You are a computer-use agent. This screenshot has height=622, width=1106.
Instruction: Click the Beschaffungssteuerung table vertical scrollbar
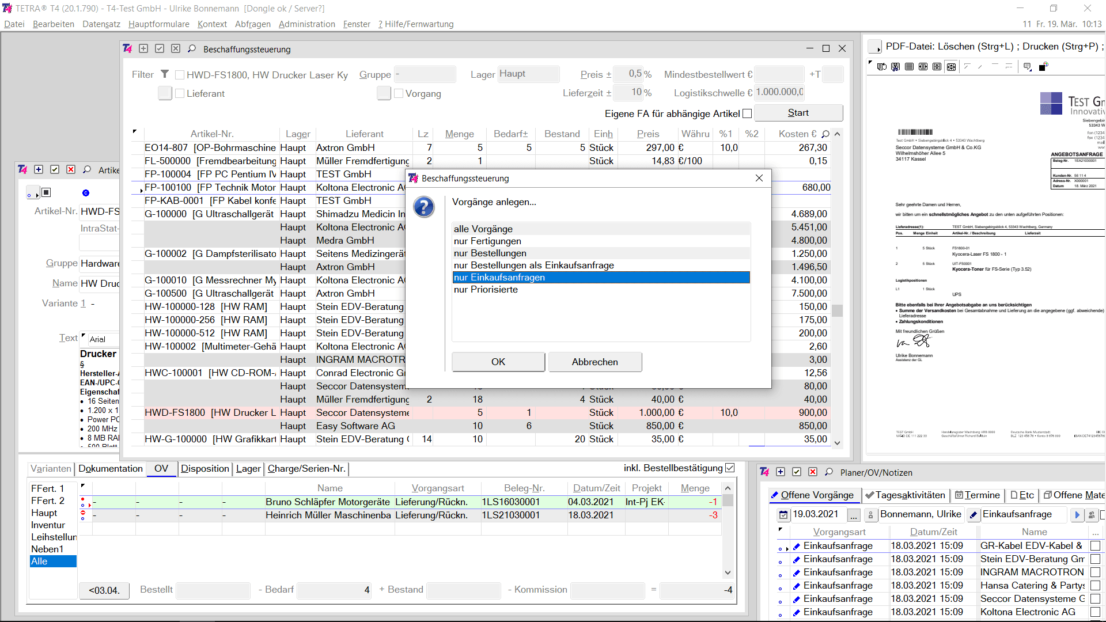click(x=838, y=288)
